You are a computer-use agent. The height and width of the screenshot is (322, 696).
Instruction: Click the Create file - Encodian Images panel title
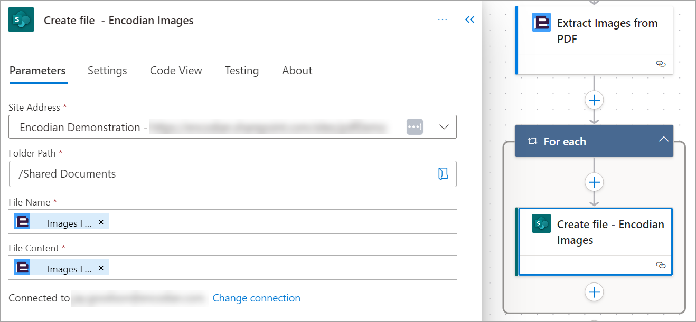119,21
